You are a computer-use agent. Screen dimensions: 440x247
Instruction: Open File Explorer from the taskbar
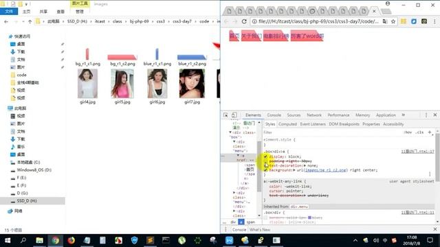(40, 240)
